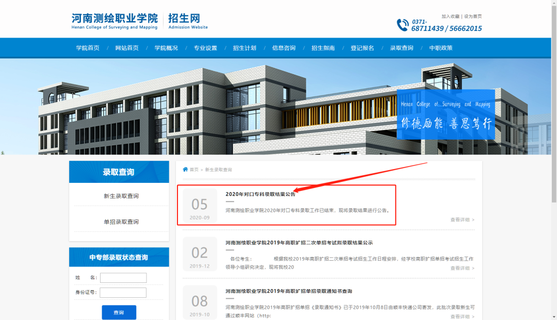Click the scrollbar down arrow
This screenshot has height=320, width=557.
[554, 317]
